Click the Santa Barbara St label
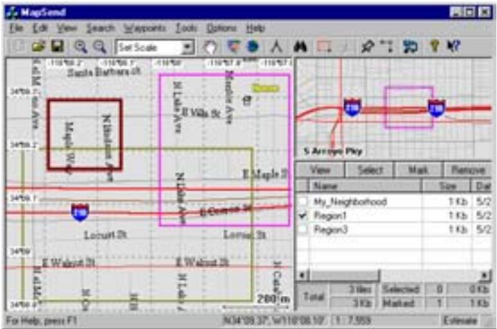497x329 pixels. 104,72
